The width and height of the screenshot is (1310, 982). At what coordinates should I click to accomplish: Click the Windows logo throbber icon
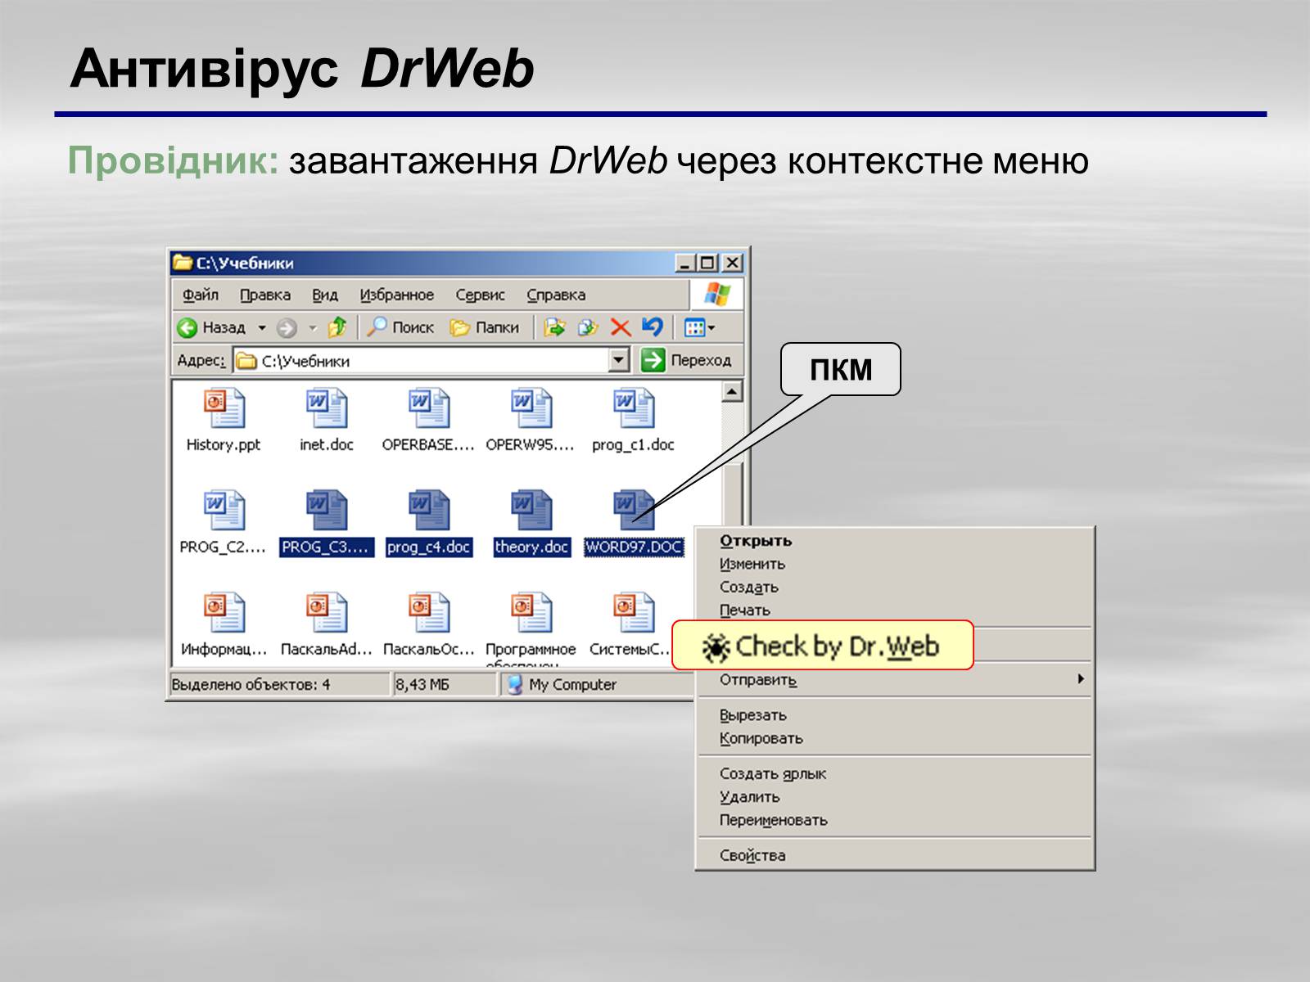[x=716, y=295]
